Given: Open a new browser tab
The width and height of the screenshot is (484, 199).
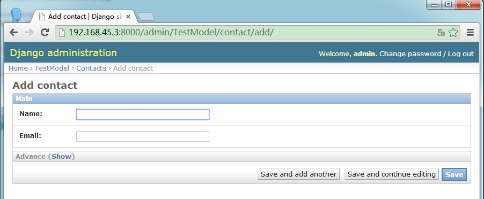Looking at the screenshot, I should (x=146, y=17).
